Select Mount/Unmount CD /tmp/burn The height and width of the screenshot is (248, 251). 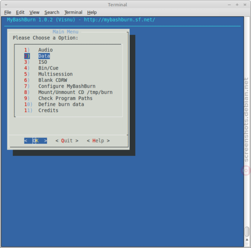tap(68, 92)
